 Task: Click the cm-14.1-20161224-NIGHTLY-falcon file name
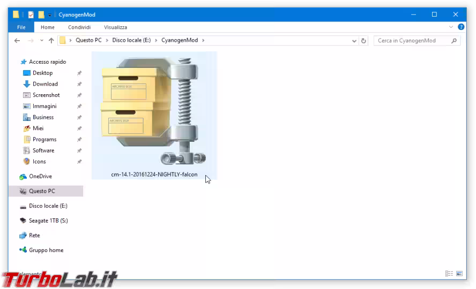click(154, 175)
